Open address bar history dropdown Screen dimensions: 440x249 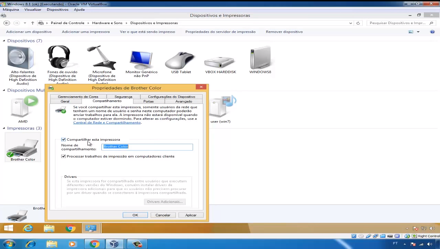351,23
